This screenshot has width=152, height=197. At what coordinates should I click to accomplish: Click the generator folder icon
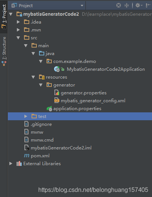(49, 85)
